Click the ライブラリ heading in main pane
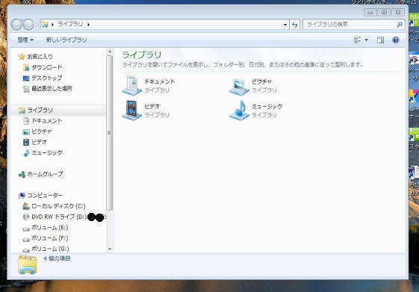 141,55
